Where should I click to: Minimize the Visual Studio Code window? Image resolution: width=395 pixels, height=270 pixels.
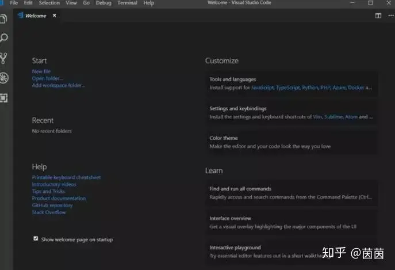352,3
